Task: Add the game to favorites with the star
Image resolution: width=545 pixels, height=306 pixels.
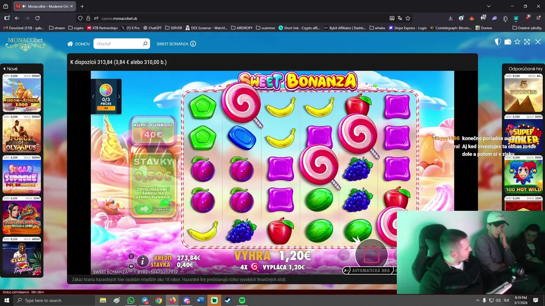Action: pyautogui.click(x=517, y=42)
